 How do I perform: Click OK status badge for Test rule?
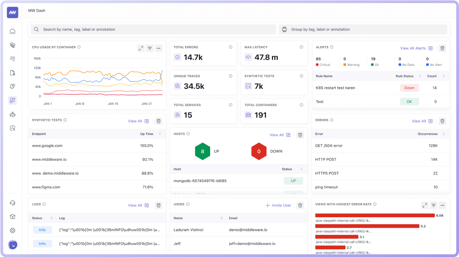pos(409,102)
